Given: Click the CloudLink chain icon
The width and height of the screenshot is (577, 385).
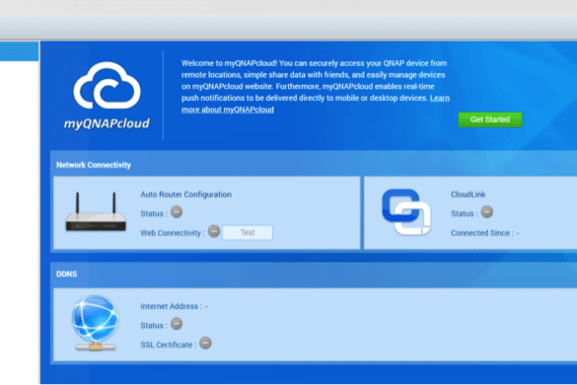Looking at the screenshot, I should 406,212.
